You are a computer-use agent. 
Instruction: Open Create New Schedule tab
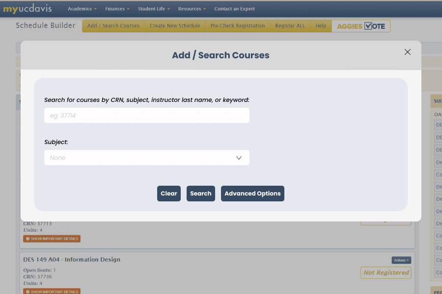(x=175, y=26)
